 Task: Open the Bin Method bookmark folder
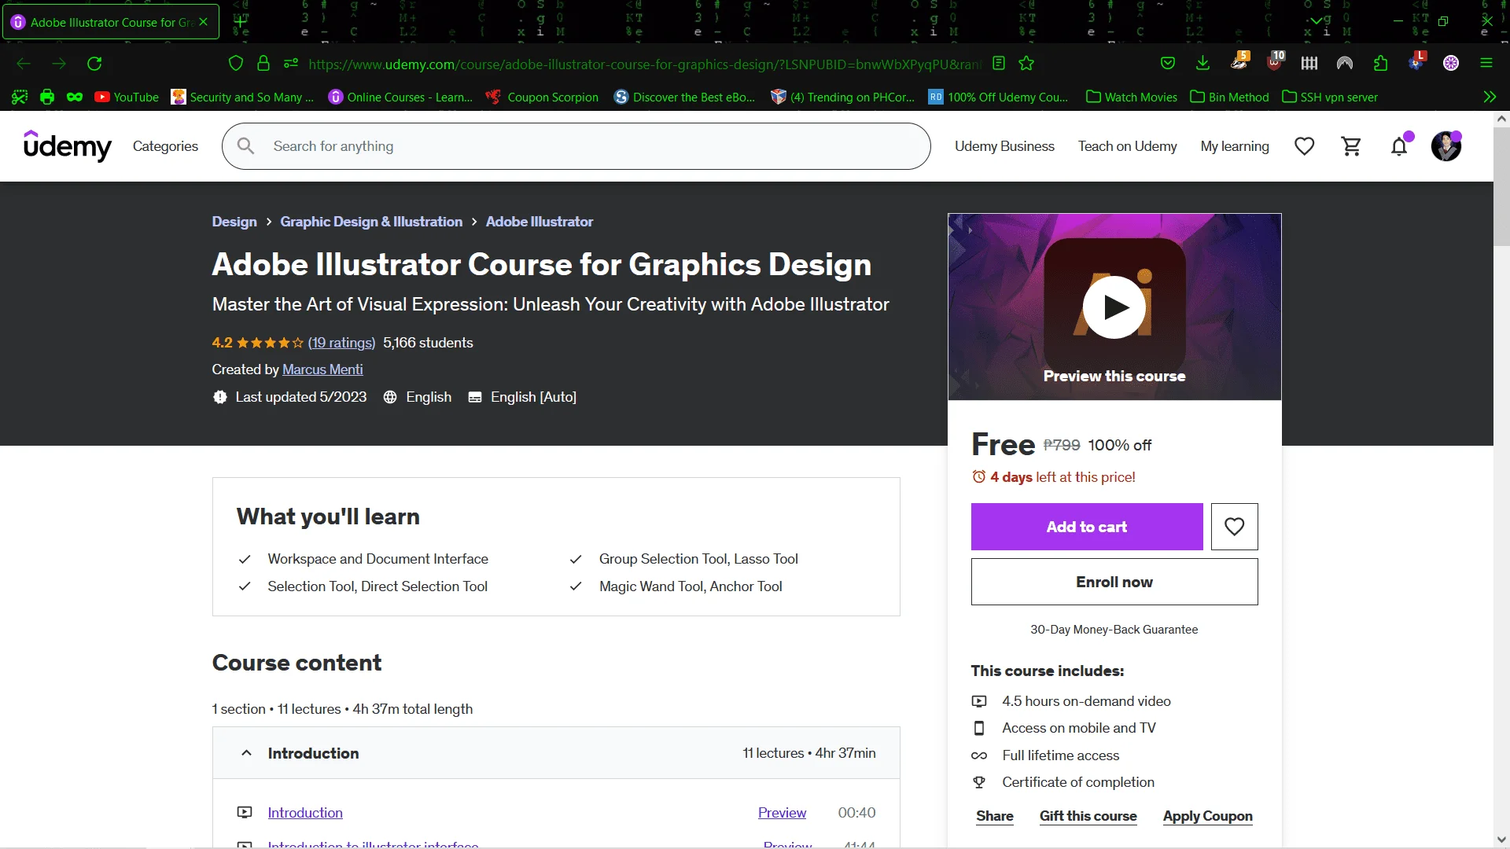coord(1229,97)
